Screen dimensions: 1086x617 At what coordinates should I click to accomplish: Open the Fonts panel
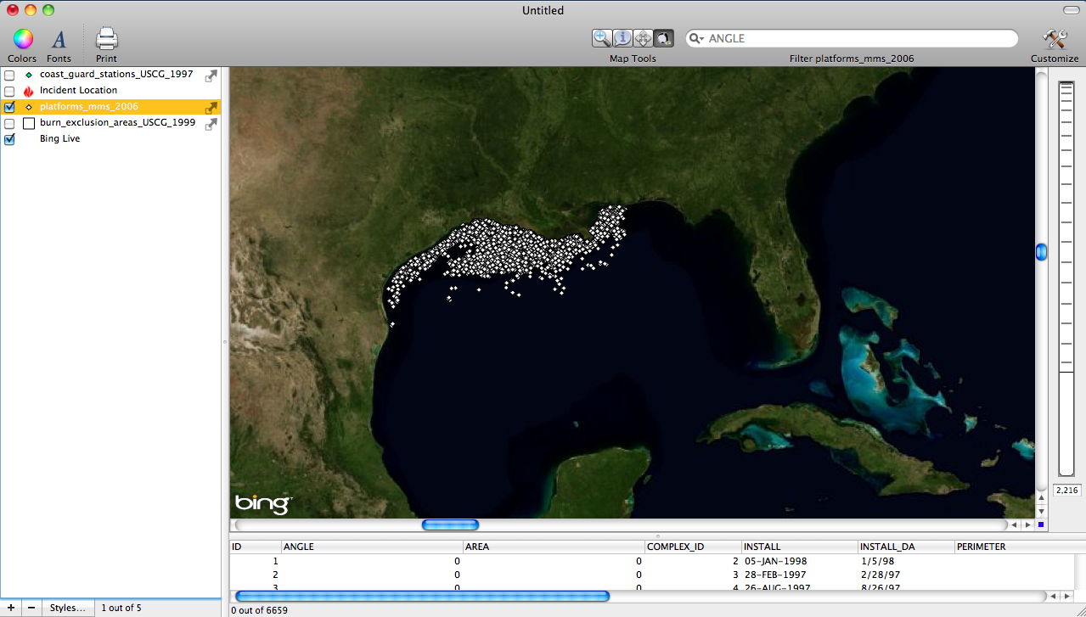tap(59, 39)
